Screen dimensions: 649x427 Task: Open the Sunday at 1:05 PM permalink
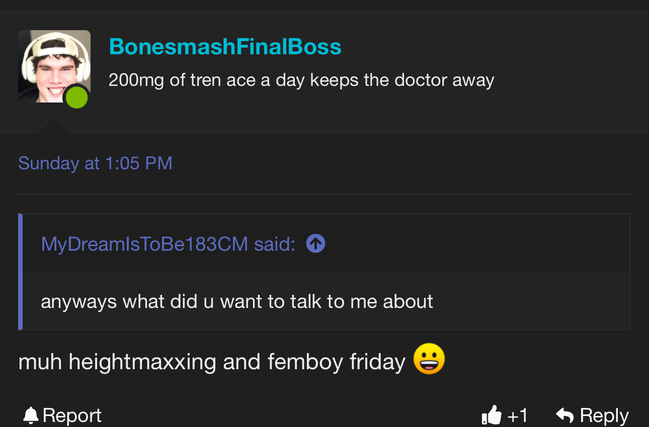pos(95,163)
